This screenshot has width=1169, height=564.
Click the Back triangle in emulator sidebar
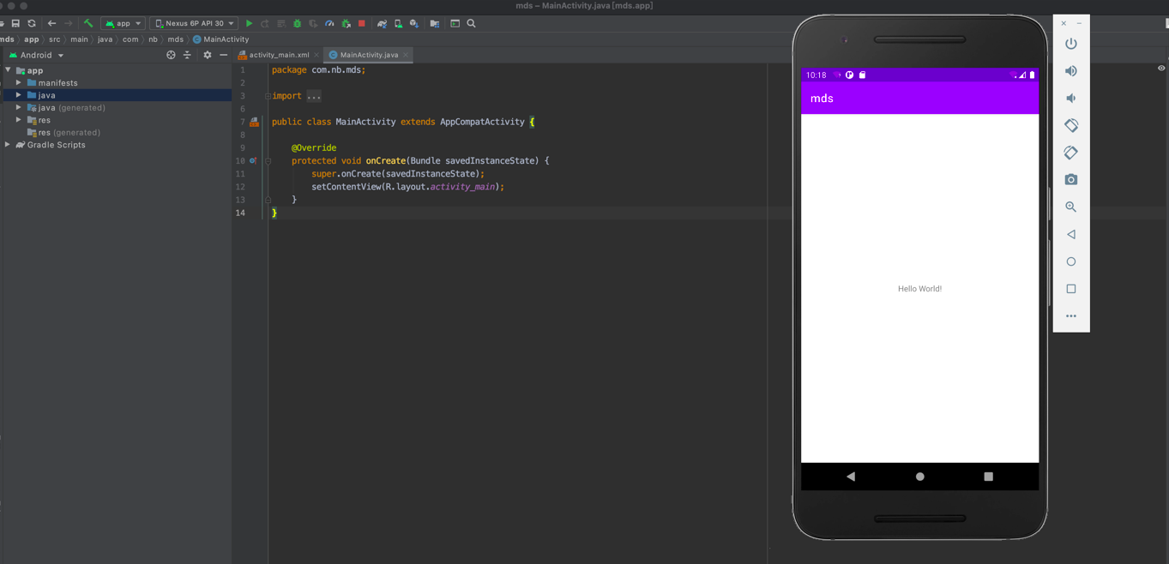[1071, 234]
